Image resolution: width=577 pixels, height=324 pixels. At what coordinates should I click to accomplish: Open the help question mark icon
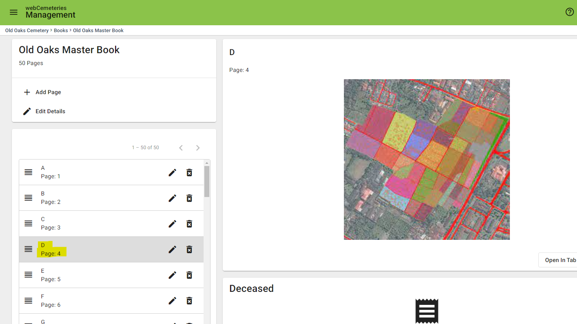pyautogui.click(x=570, y=12)
